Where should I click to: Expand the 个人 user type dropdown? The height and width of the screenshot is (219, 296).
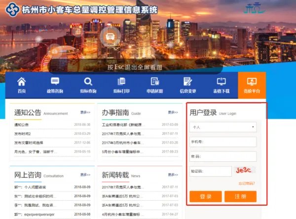point(223,127)
